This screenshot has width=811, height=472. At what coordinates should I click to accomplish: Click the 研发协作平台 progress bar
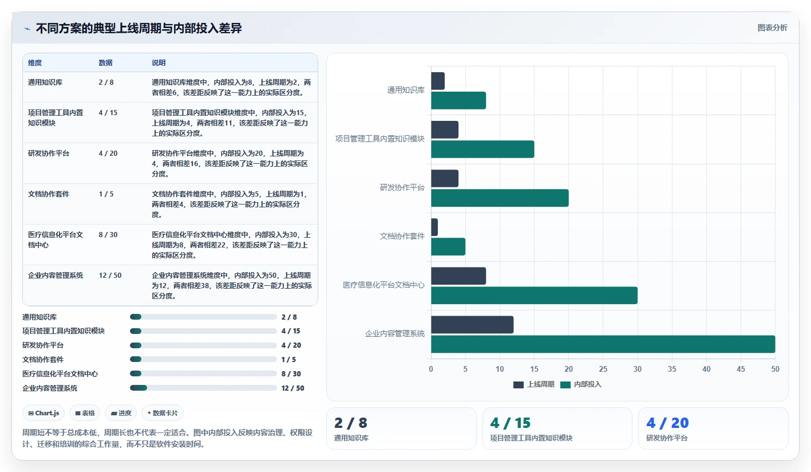[203, 345]
